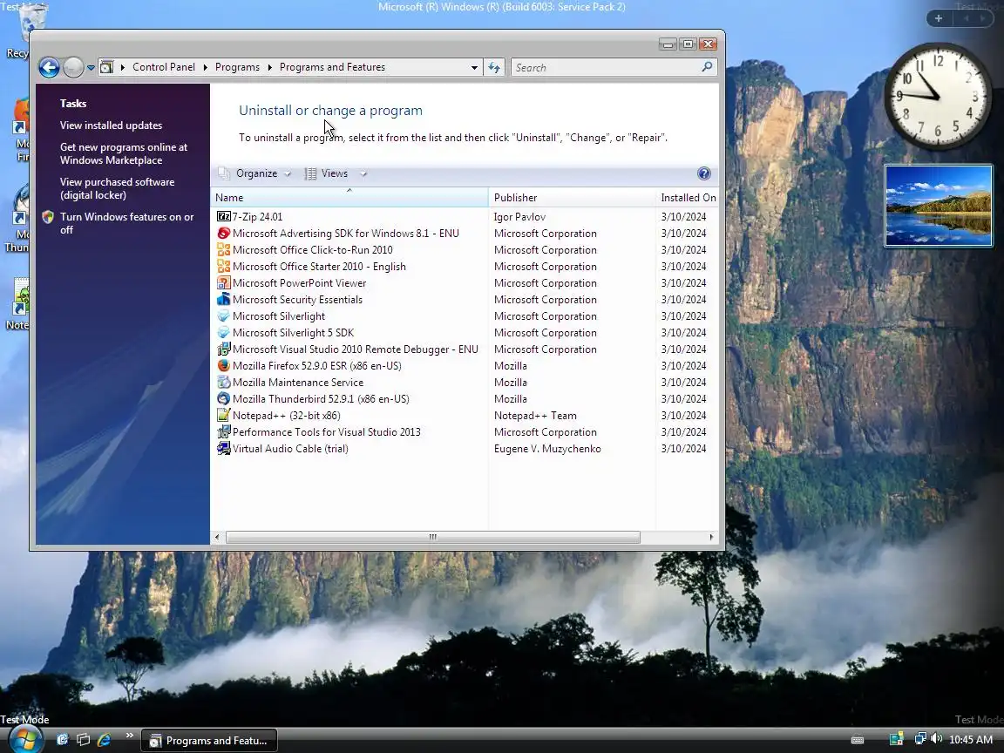1004x753 pixels.
Task: Click the search magnifier icon
Action: click(707, 66)
